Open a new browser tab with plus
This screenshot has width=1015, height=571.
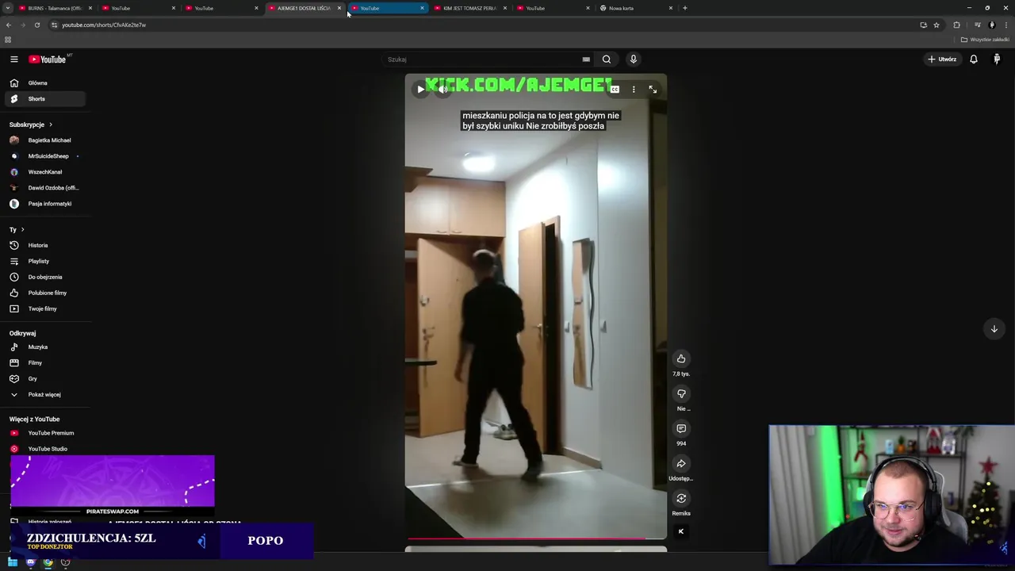[685, 8]
